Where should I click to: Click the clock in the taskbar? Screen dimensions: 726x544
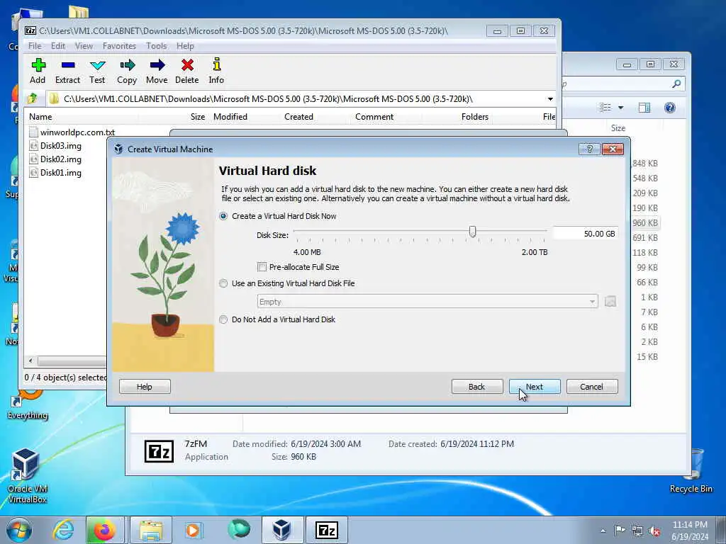click(690, 531)
